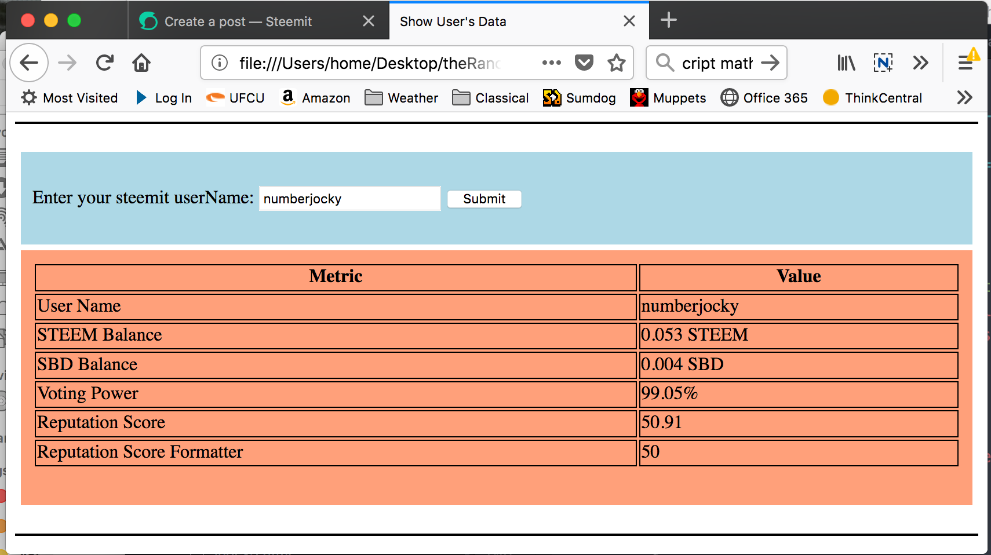
Task: Close the Show User's Data tab
Action: pyautogui.click(x=629, y=21)
